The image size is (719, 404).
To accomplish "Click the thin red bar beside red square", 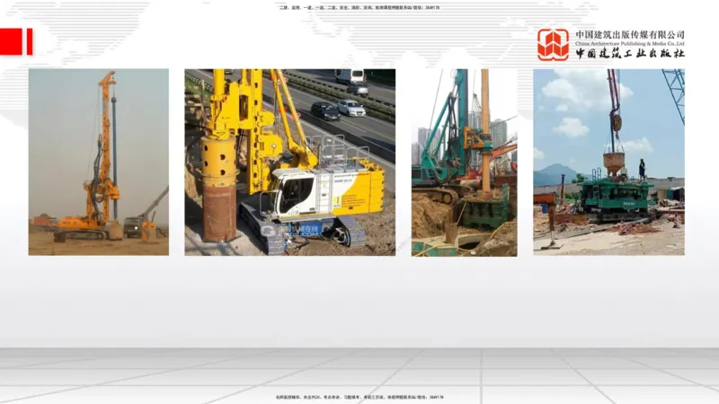I will (30, 41).
